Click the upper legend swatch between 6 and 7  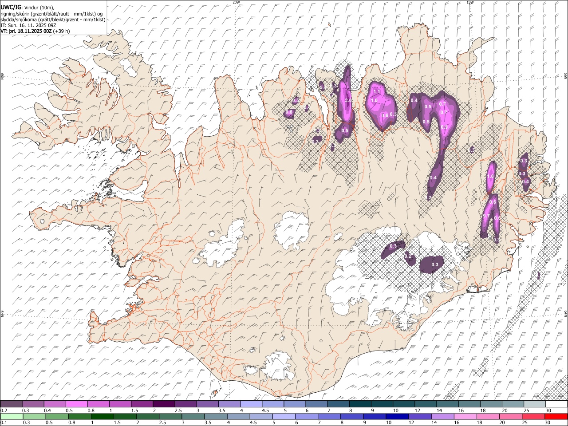coord(317,404)
